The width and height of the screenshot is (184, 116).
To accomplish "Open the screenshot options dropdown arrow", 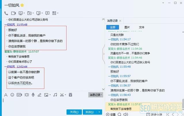I will coord(65,95).
